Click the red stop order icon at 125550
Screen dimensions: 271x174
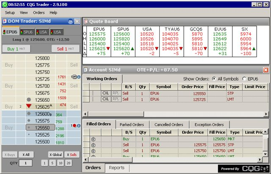point(74,126)
